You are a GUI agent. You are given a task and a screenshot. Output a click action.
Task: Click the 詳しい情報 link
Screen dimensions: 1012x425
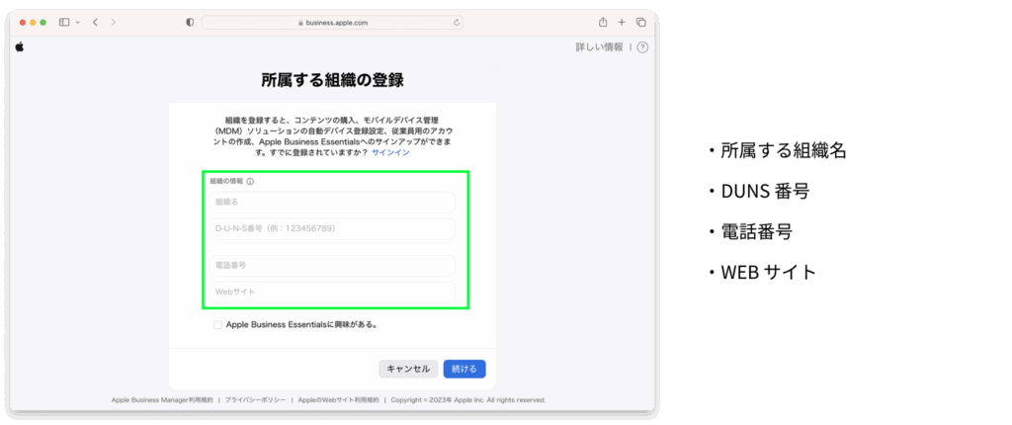(599, 47)
